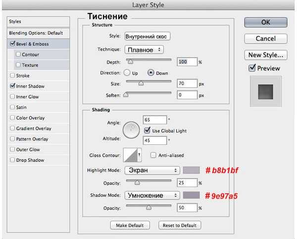Open the Drop Shadow settings row
This screenshot has width=297, height=239.
[x=38, y=160]
